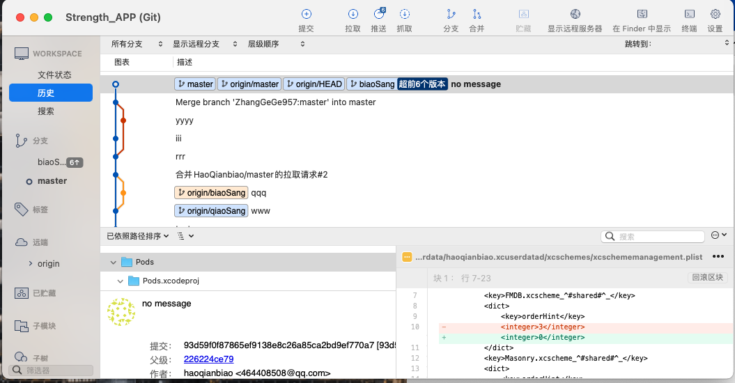Click the Graph (图表) column header
The width and height of the screenshot is (735, 383).
122,62
